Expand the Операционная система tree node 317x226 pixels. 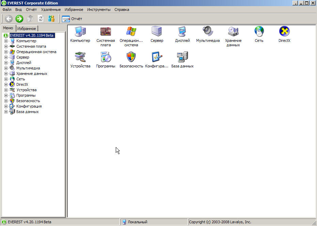click(x=6, y=52)
